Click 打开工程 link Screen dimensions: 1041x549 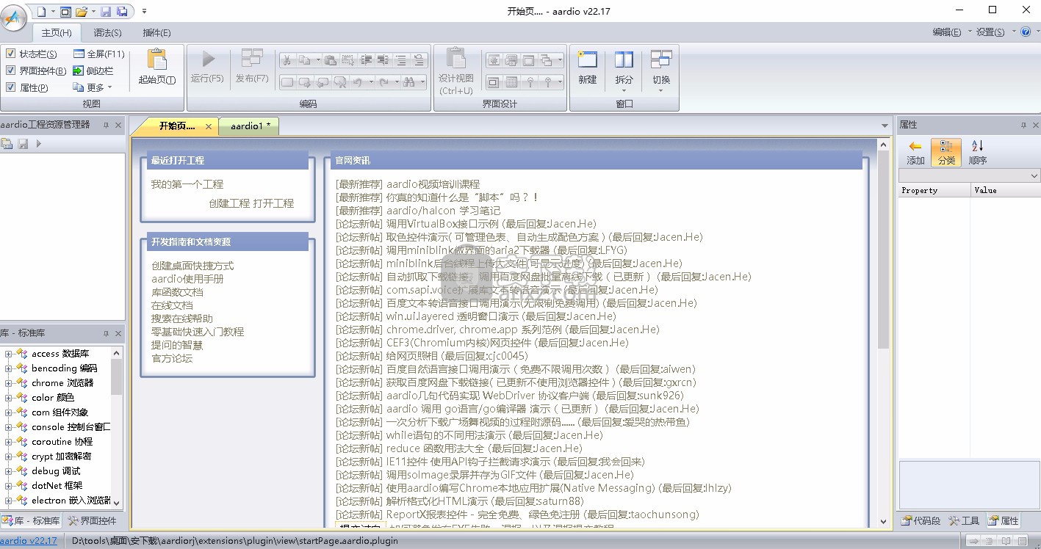click(x=273, y=203)
